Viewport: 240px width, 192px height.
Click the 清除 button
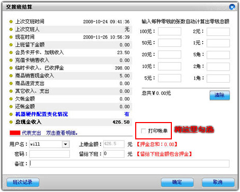coord(220,95)
